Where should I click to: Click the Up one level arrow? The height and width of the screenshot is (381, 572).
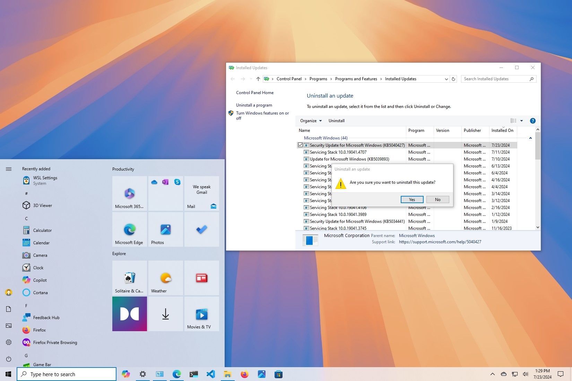point(258,79)
